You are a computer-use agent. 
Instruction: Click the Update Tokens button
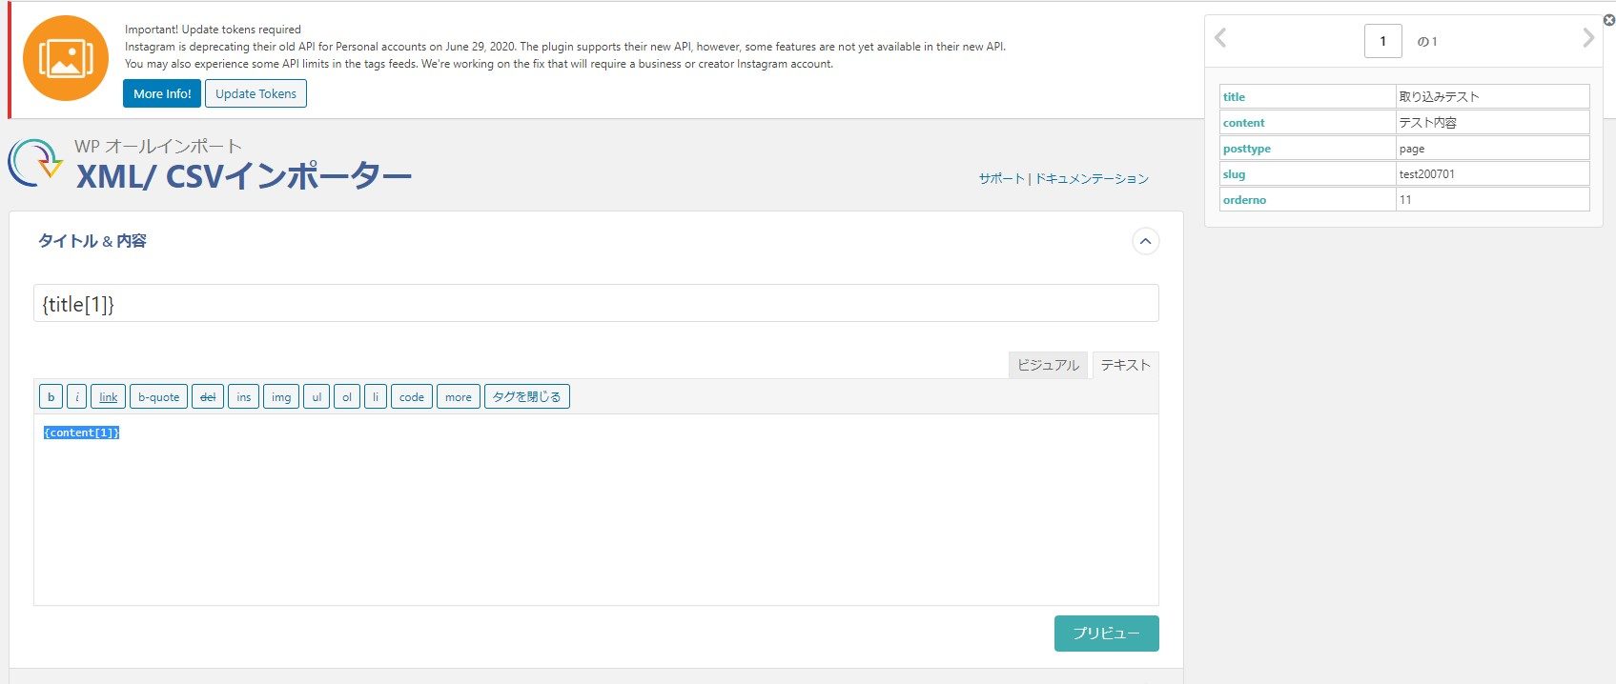pos(256,93)
